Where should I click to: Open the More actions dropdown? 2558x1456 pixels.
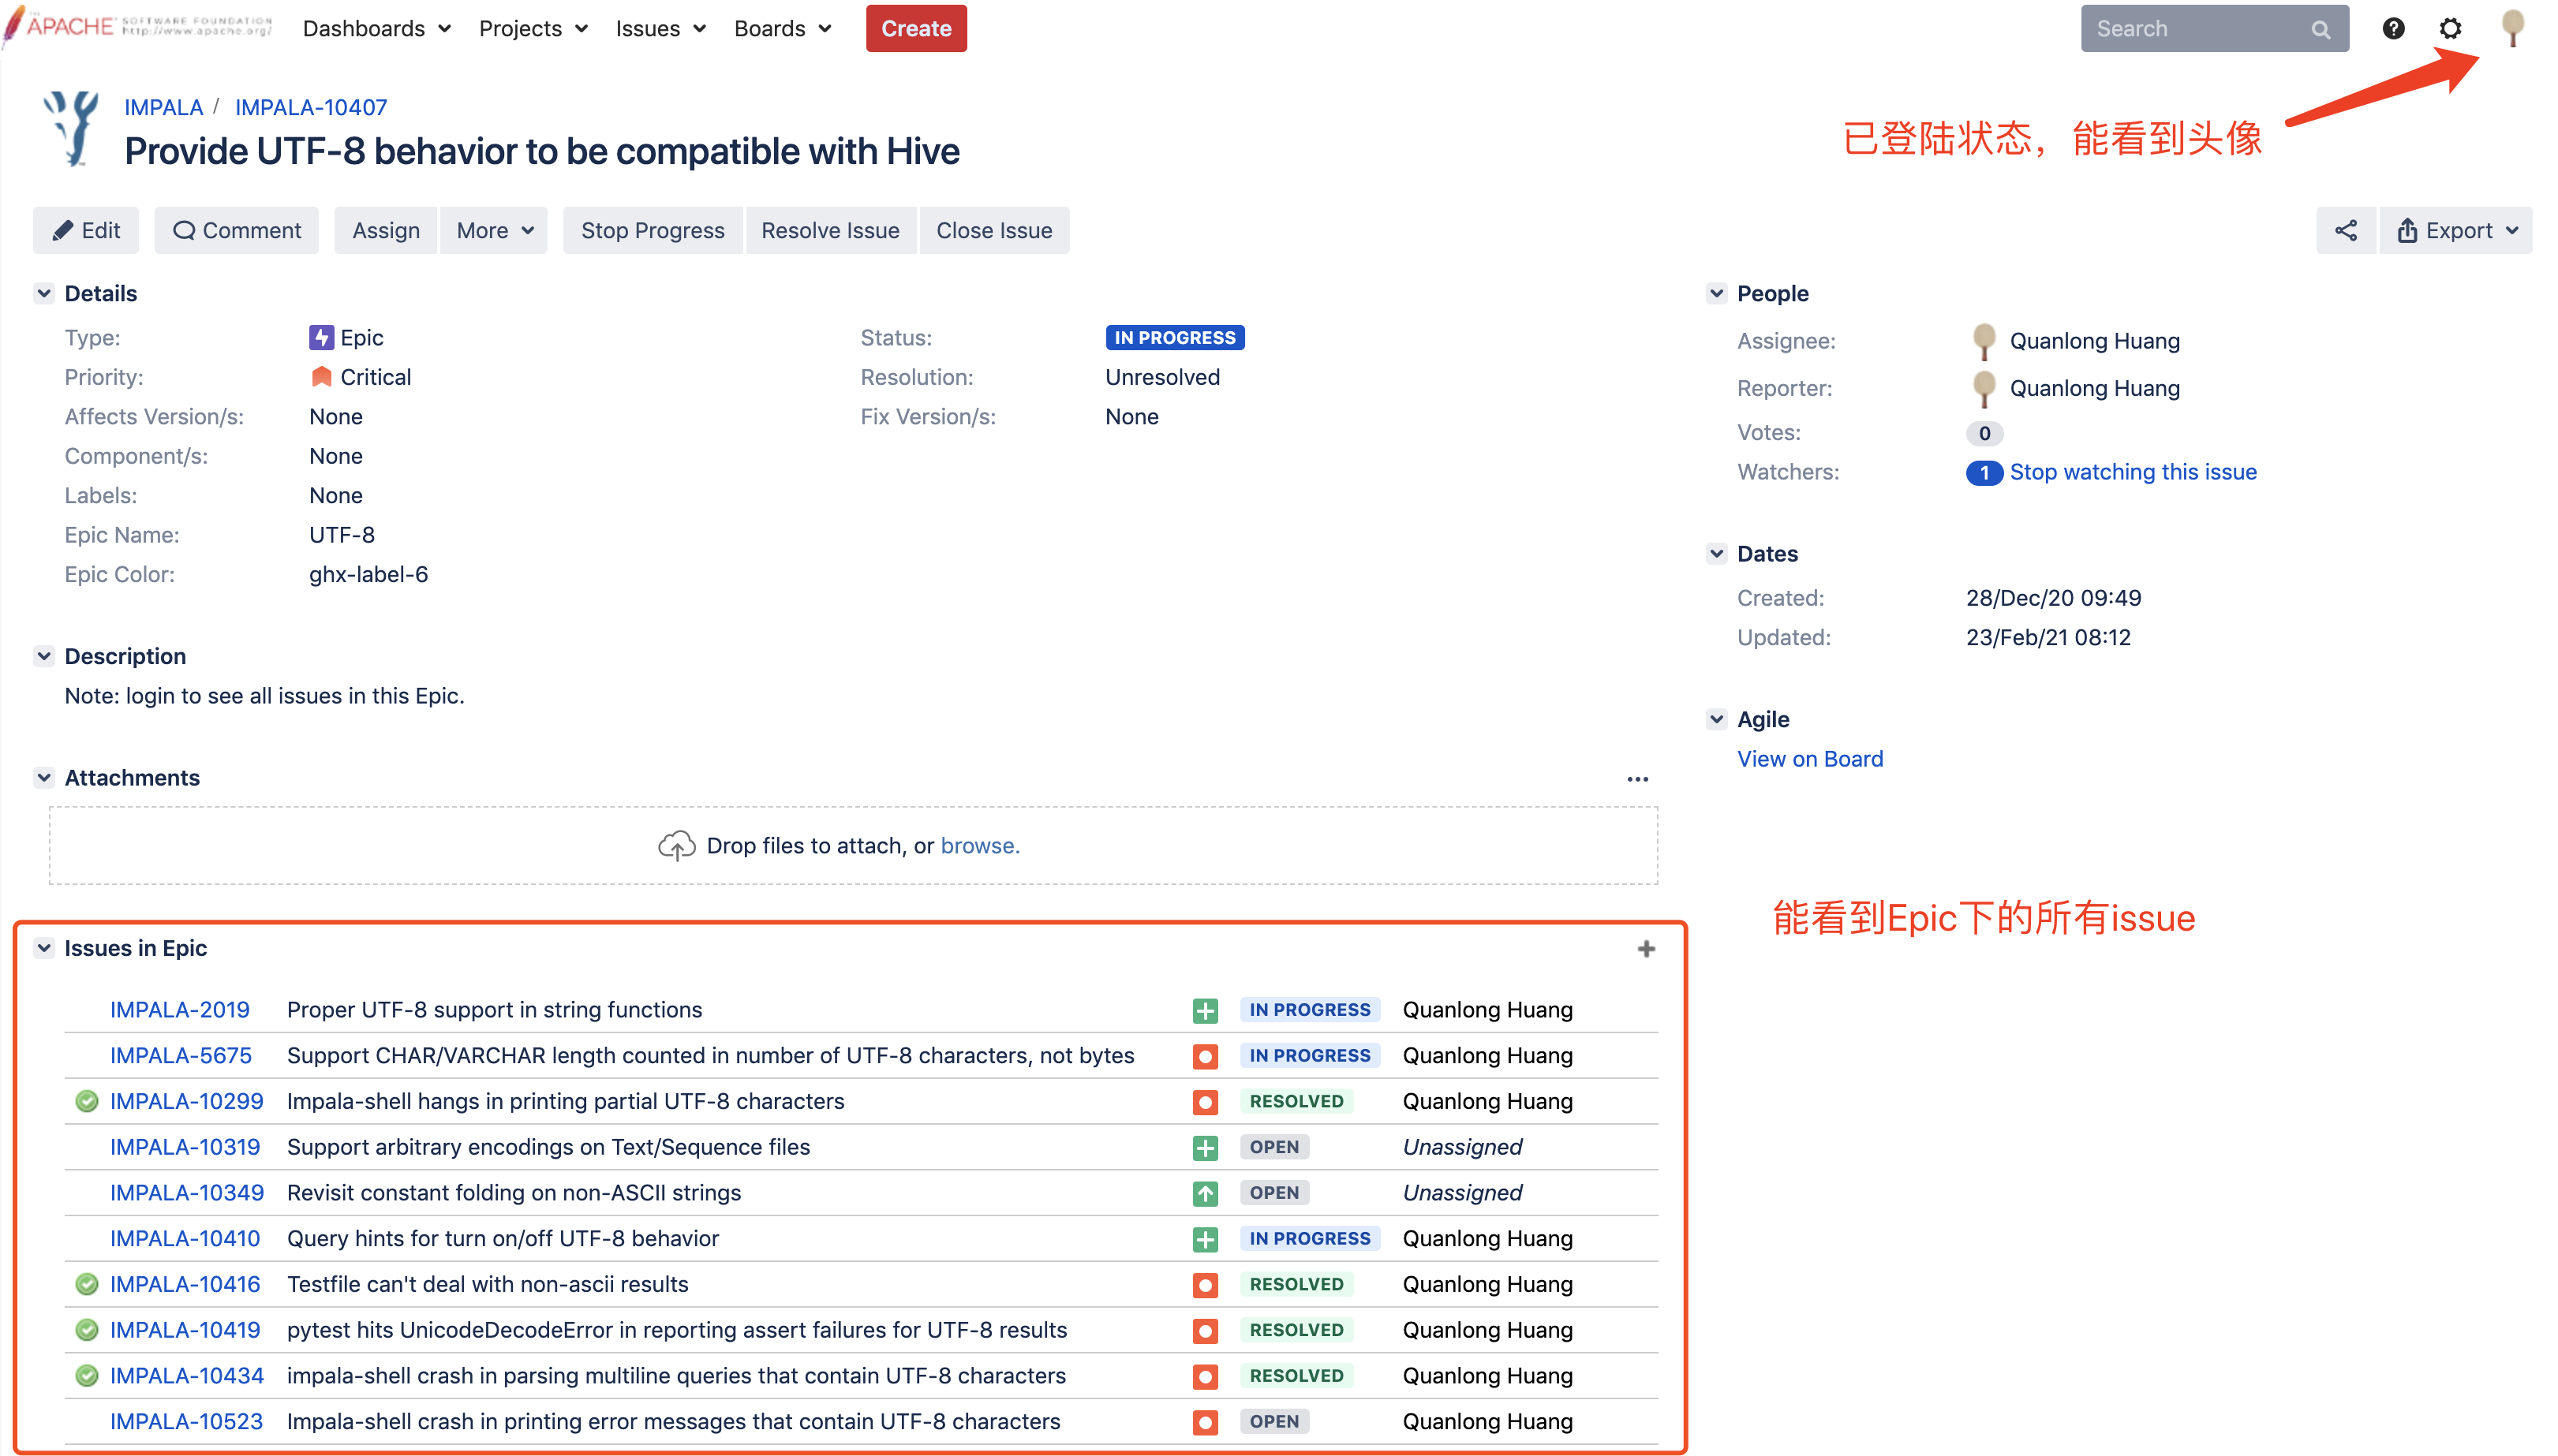494,231
